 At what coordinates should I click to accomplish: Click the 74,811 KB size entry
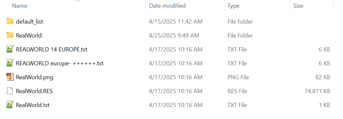[317, 91]
